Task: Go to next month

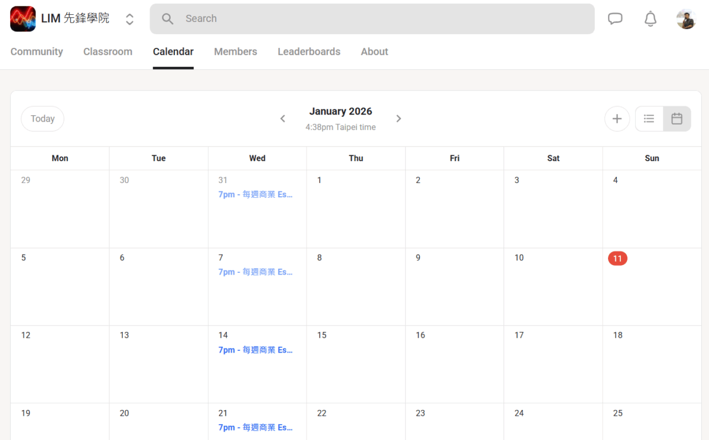Action: 399,119
